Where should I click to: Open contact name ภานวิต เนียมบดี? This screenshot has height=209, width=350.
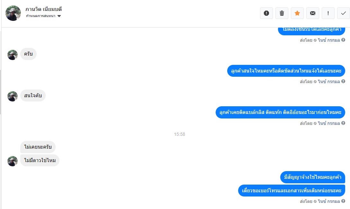tap(43, 9)
